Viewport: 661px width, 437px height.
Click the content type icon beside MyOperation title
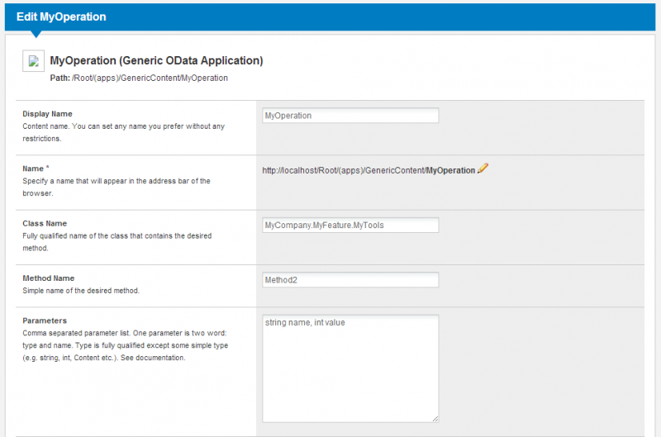click(33, 61)
